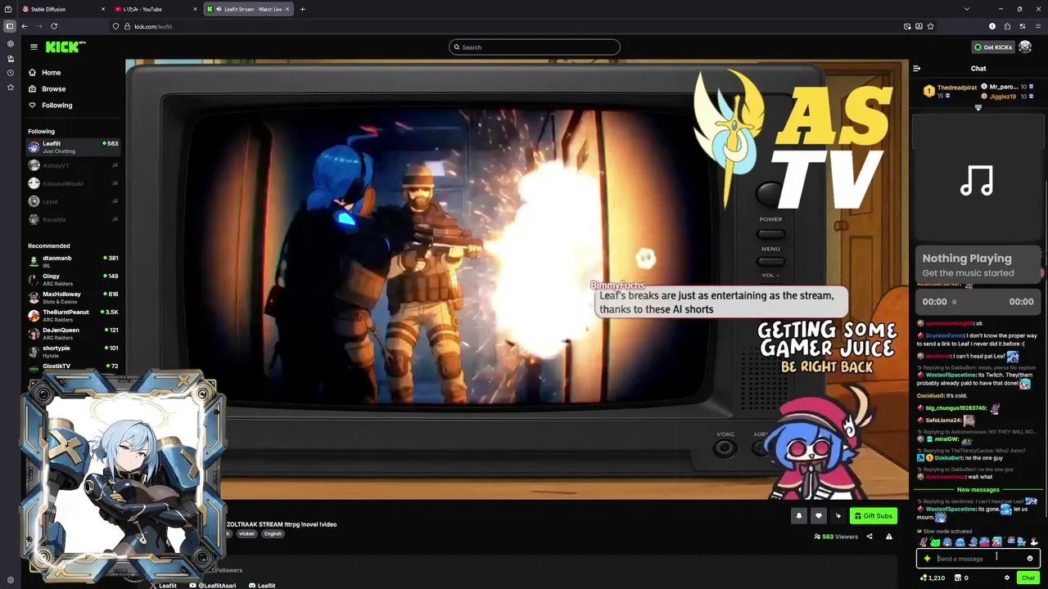This screenshot has height=589, width=1048.
Task: Click the Gift Subs button
Action: coord(873,515)
